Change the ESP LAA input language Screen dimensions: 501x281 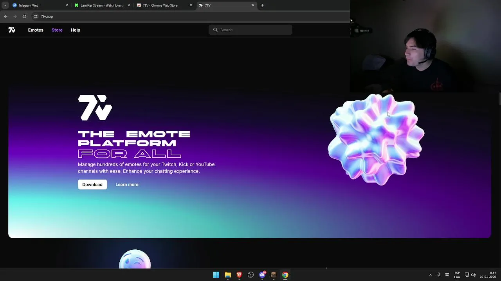457,275
